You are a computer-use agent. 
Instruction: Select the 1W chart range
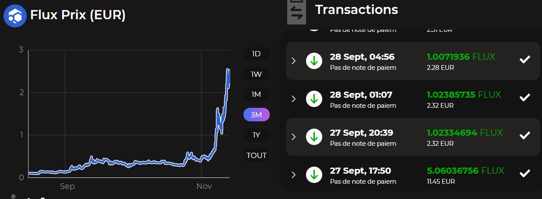[x=256, y=74]
